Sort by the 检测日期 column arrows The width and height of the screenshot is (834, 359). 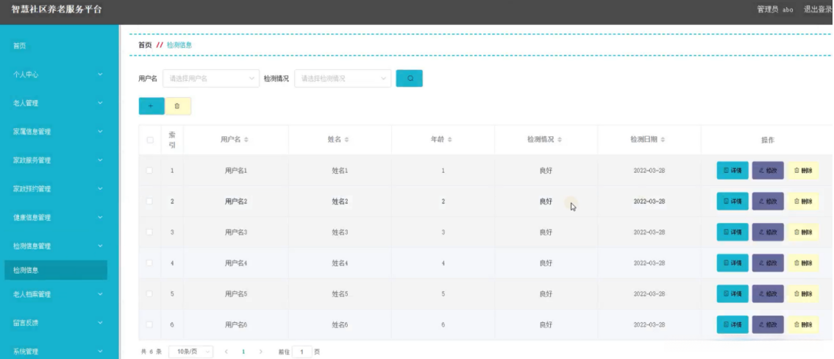tap(663, 140)
